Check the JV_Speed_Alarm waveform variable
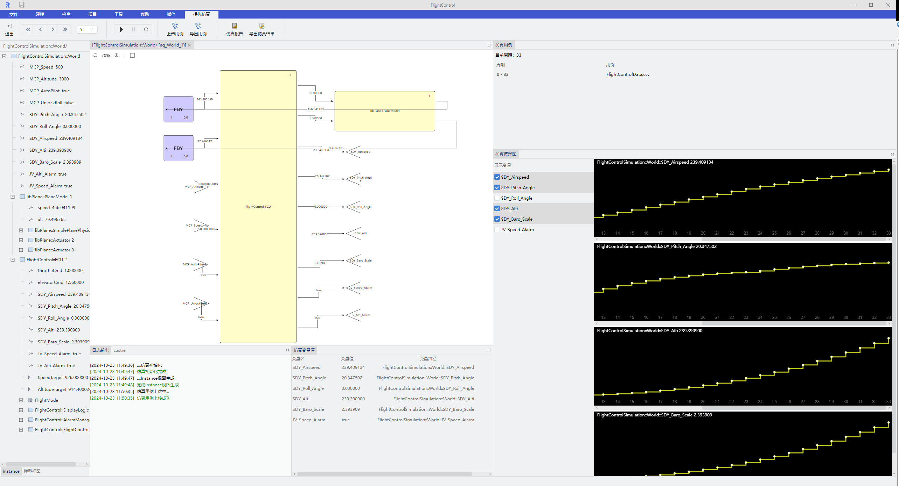 pos(497,229)
